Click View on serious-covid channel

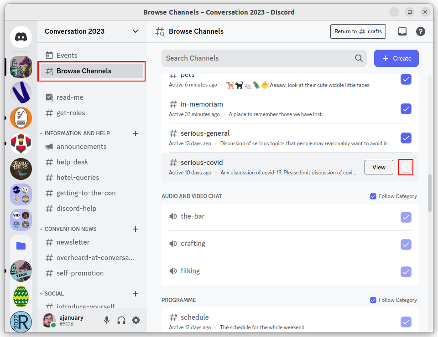click(x=379, y=167)
